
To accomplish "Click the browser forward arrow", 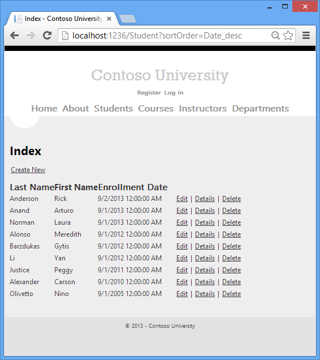I will (x=31, y=36).
